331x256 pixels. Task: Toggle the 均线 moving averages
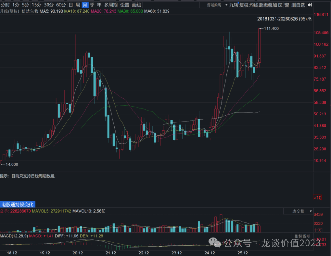(254, 5)
